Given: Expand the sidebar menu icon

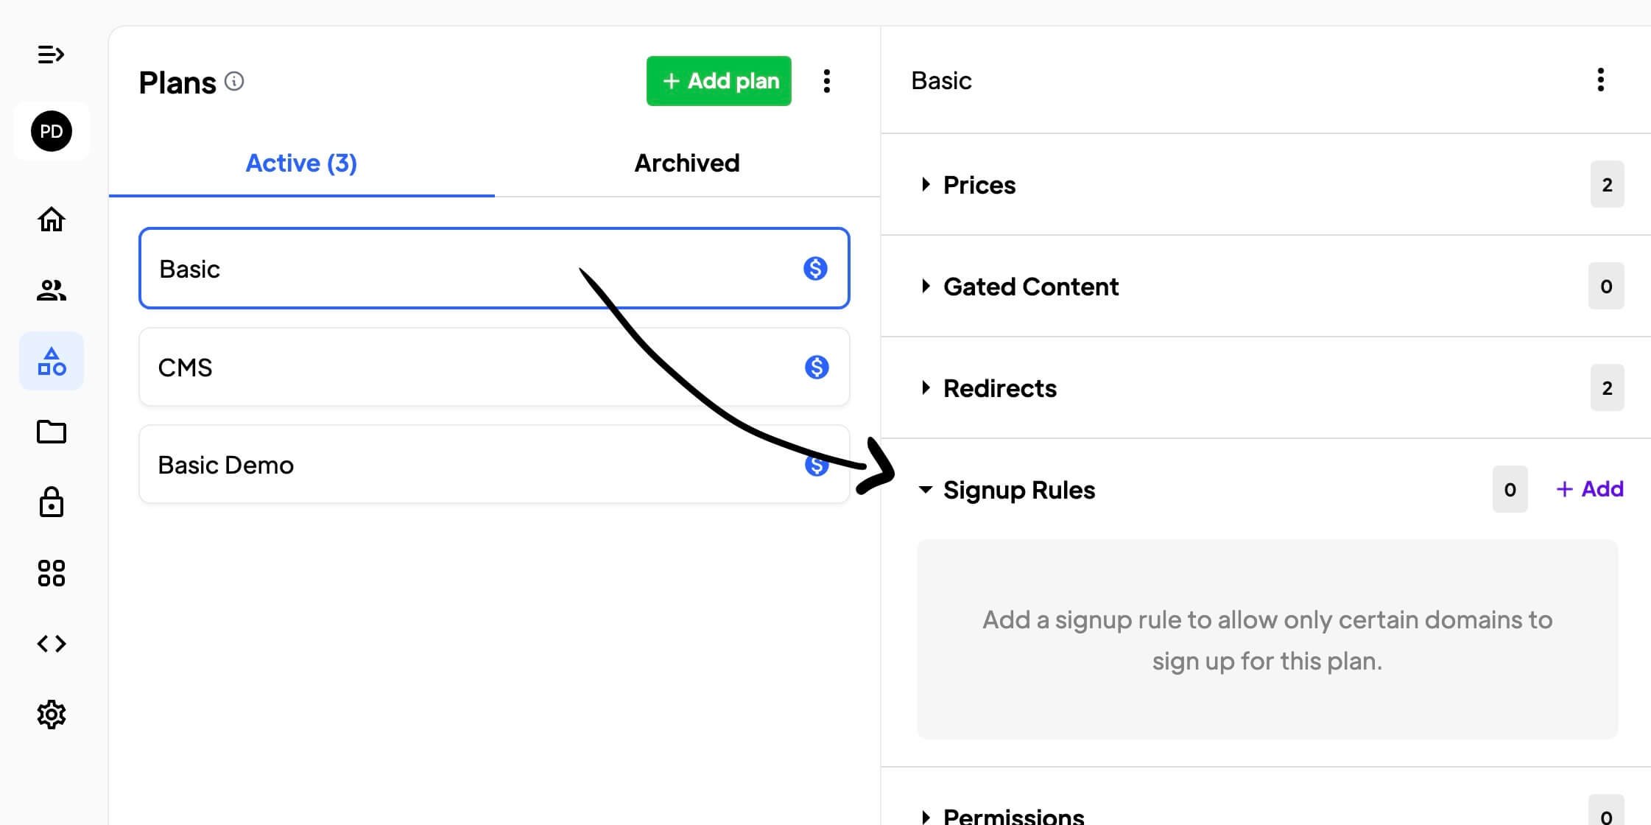Looking at the screenshot, I should 51,55.
